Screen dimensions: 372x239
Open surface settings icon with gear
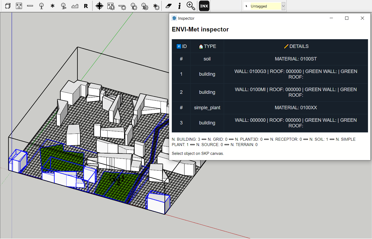122,7
